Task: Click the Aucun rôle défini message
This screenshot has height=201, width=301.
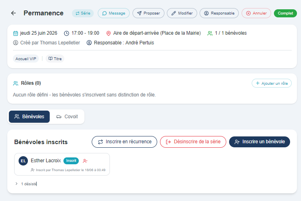Action: (x=84, y=95)
